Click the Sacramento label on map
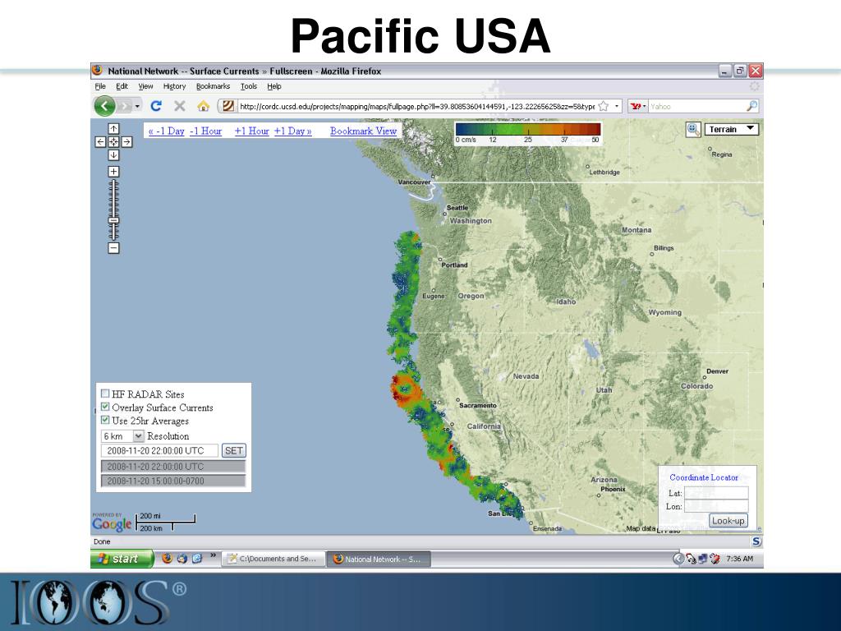Screen dimensions: 841x631 click(477, 405)
